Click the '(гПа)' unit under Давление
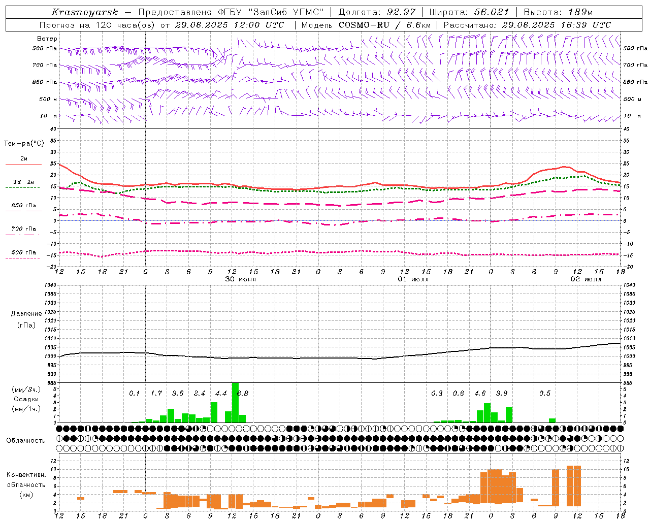Image resolution: width=650 pixels, height=520 pixels. coord(26,326)
